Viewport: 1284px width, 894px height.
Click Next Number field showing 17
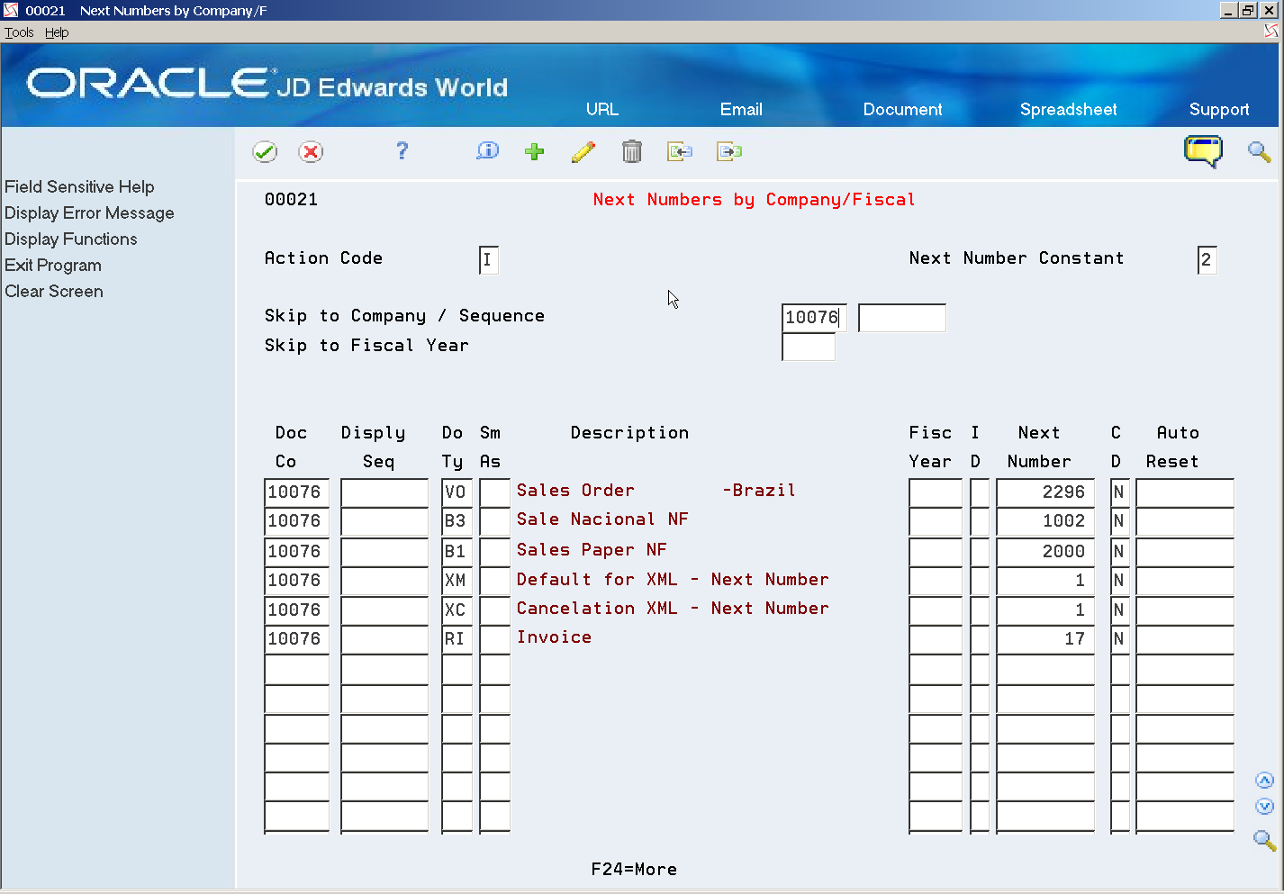click(1045, 639)
